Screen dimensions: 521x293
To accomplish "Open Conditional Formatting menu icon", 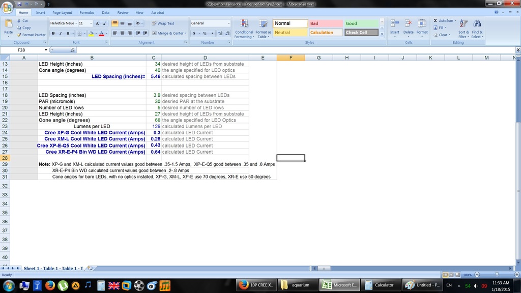I will (x=244, y=24).
